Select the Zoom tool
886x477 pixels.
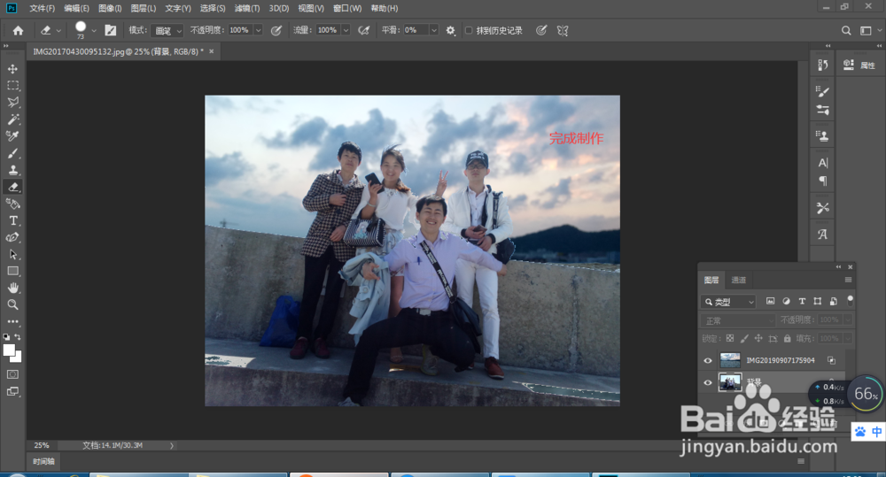12,304
